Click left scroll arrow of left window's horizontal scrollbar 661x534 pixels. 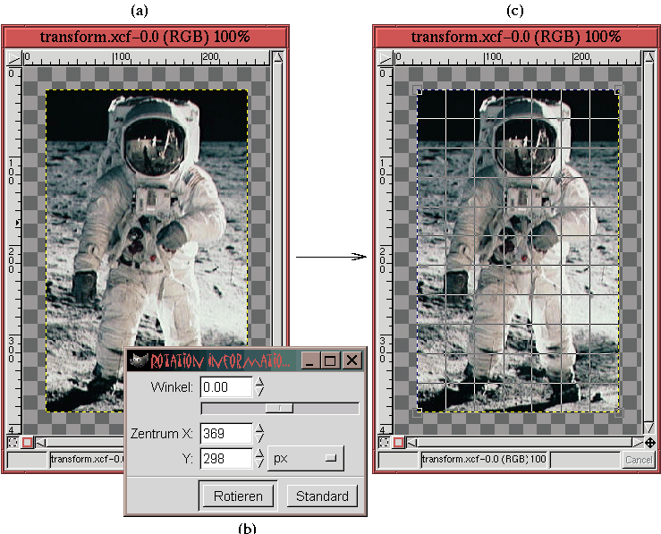pos(40,442)
